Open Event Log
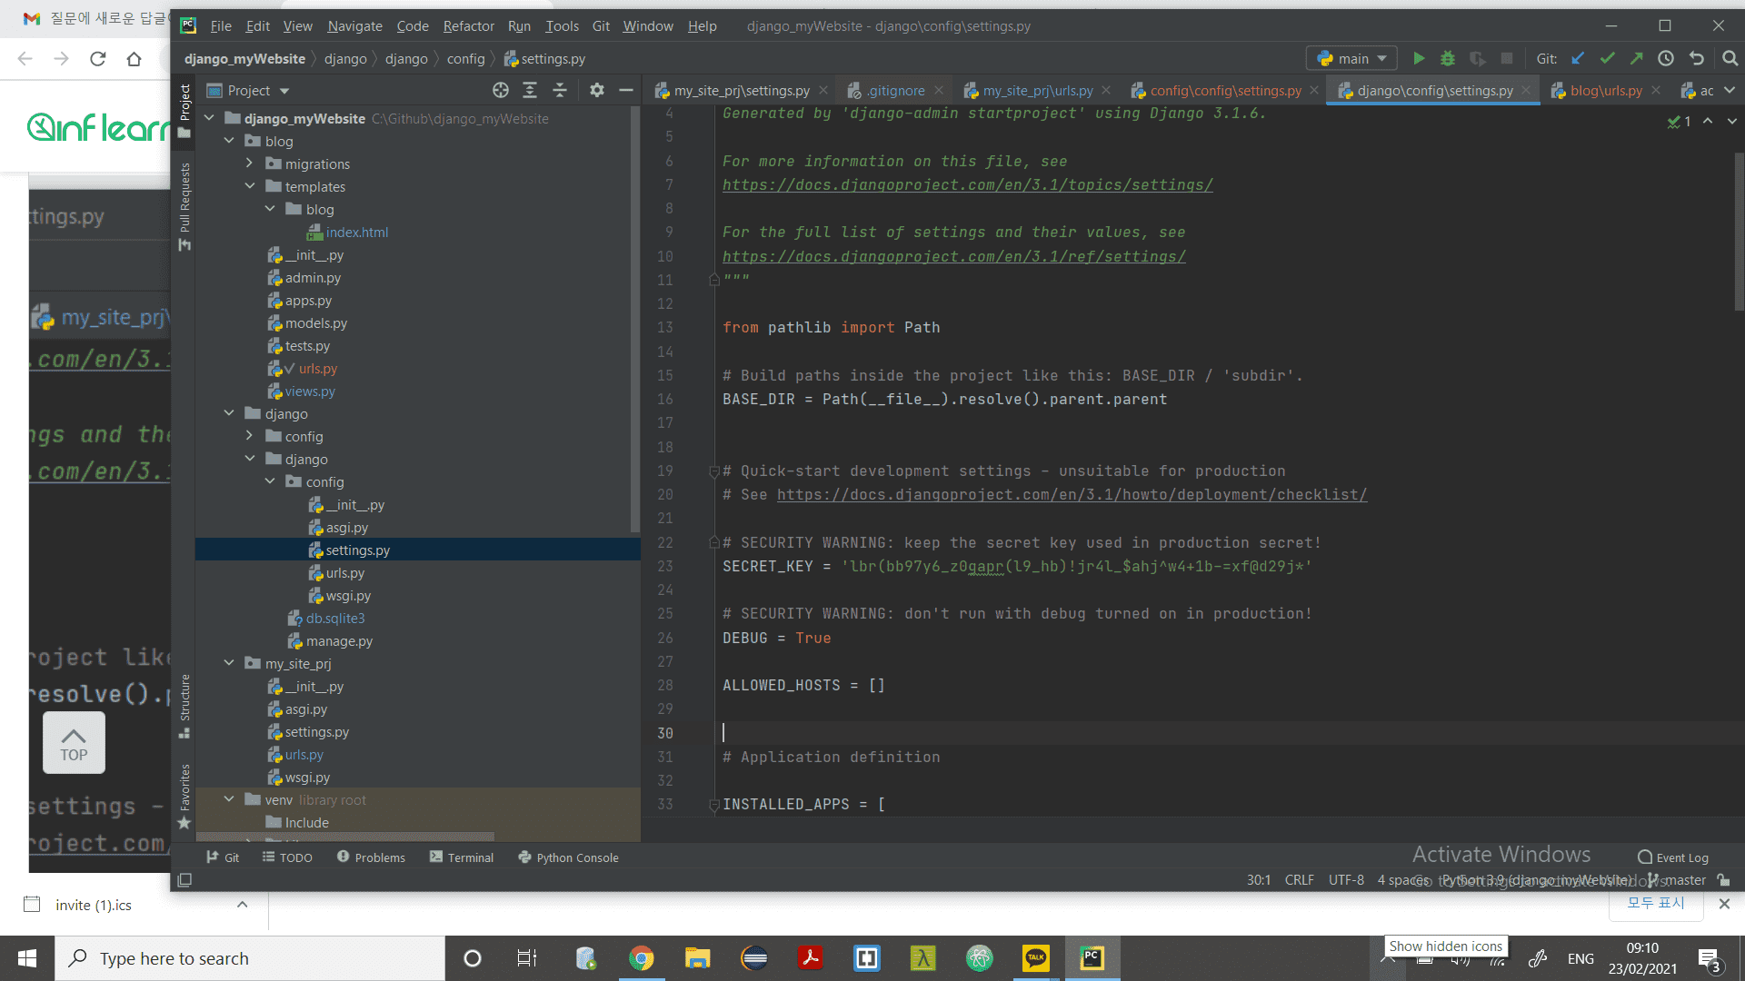1745x981 pixels. 1673,857
